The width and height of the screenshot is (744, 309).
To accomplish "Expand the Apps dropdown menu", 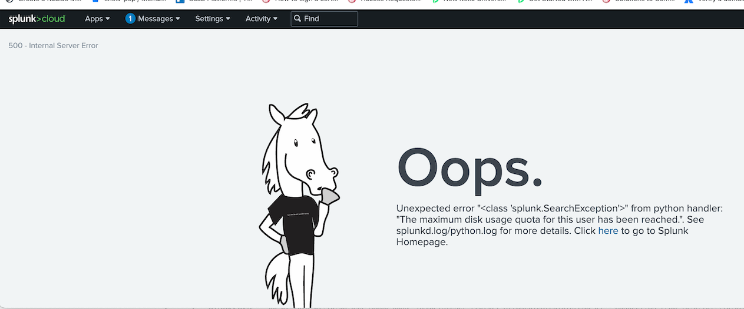I will [x=97, y=19].
